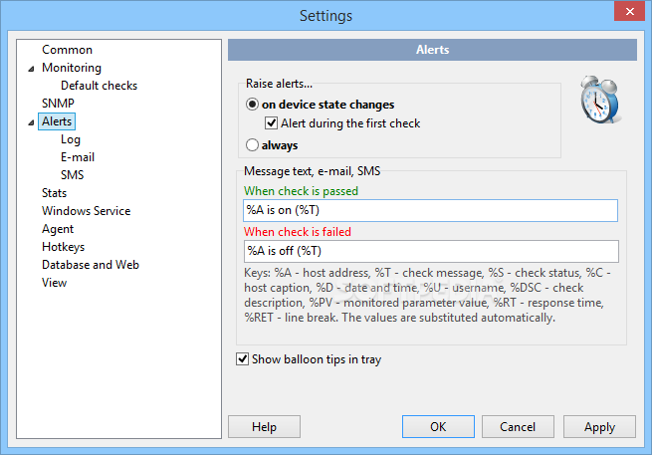Image resolution: width=652 pixels, height=455 pixels.
Task: Click the Help button
Action: click(264, 427)
